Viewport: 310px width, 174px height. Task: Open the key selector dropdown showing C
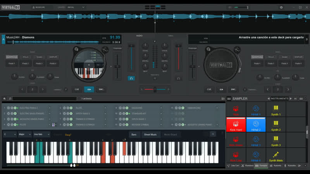[10, 134]
